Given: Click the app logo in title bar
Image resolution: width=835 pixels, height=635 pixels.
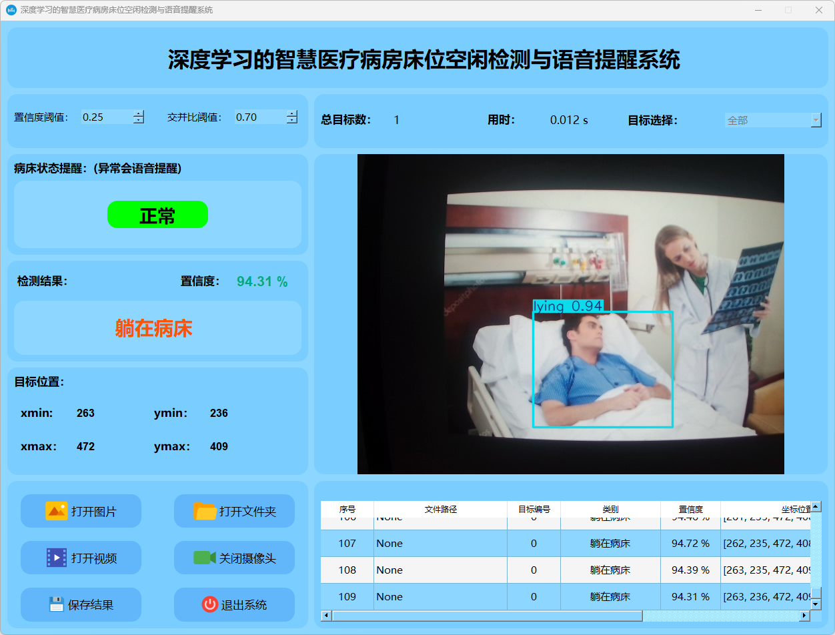Looking at the screenshot, I should pyautogui.click(x=11, y=10).
